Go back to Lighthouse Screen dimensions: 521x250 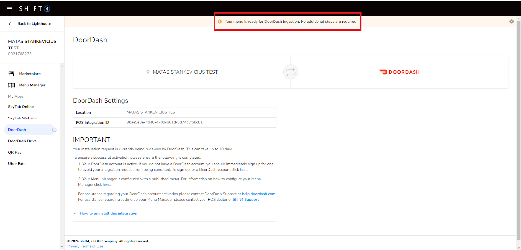[x=34, y=24]
